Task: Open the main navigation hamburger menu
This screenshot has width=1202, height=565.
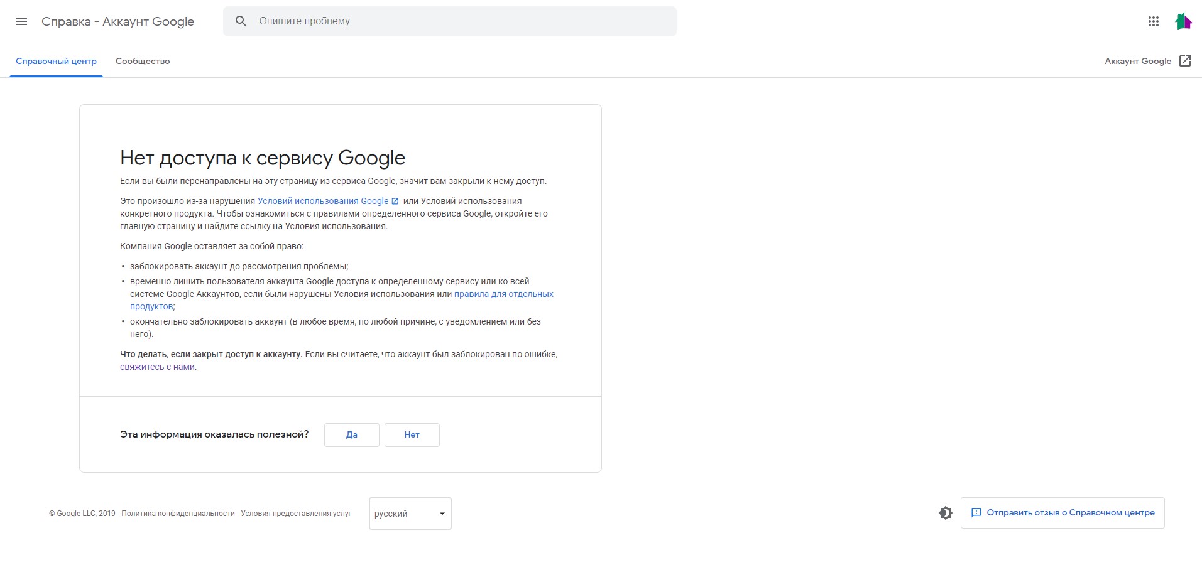Action: [x=21, y=21]
